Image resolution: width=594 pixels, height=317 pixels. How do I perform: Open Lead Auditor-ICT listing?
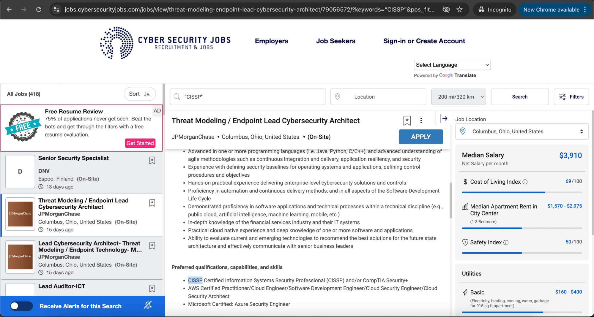62,286
